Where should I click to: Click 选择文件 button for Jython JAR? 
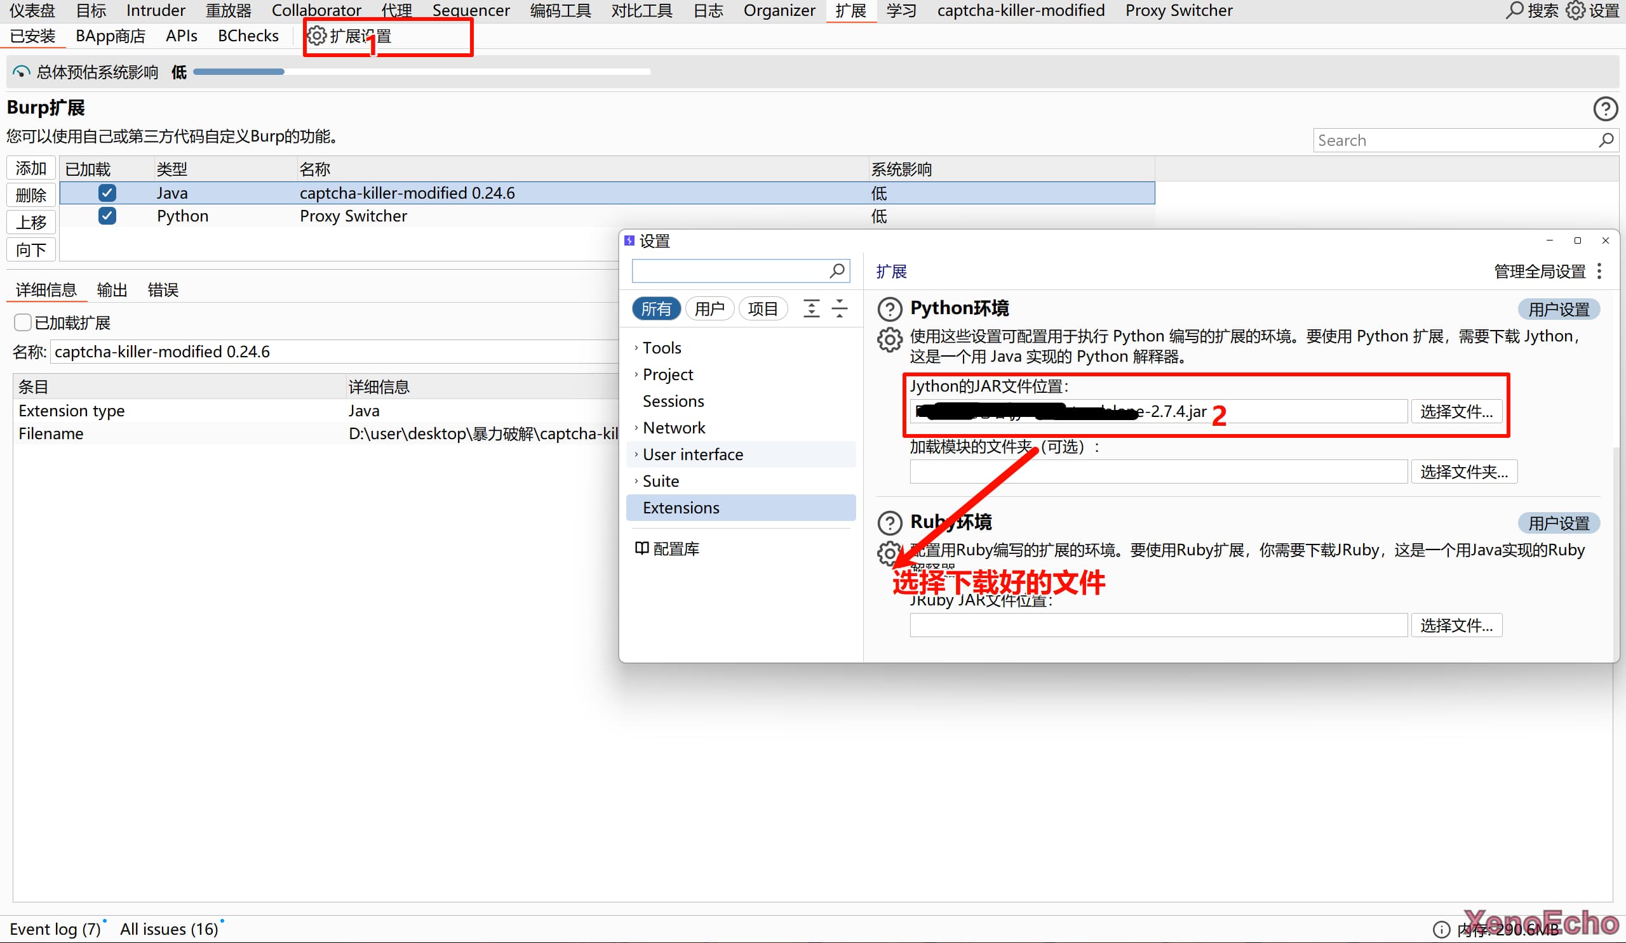tap(1456, 411)
